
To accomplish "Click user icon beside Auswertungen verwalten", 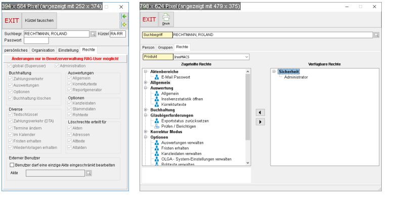I will pos(157,143).
